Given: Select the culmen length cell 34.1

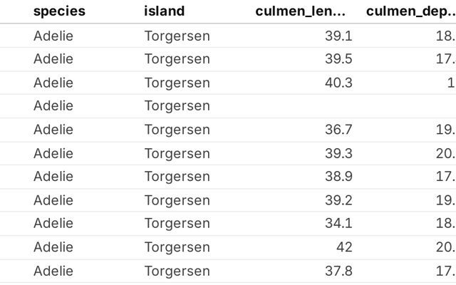Looking at the screenshot, I should pos(338,224).
